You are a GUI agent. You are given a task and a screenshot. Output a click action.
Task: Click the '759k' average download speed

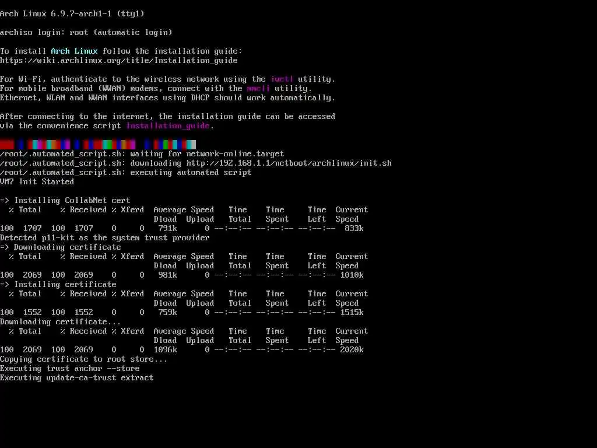167,313
